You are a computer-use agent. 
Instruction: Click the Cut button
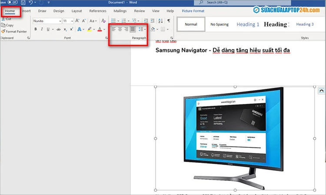7,19
